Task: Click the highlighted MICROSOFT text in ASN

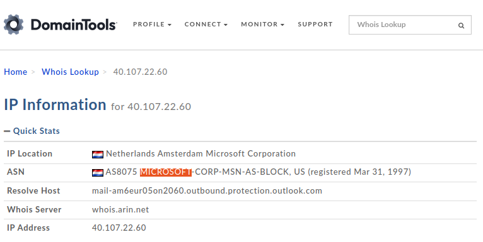Action: (x=166, y=172)
